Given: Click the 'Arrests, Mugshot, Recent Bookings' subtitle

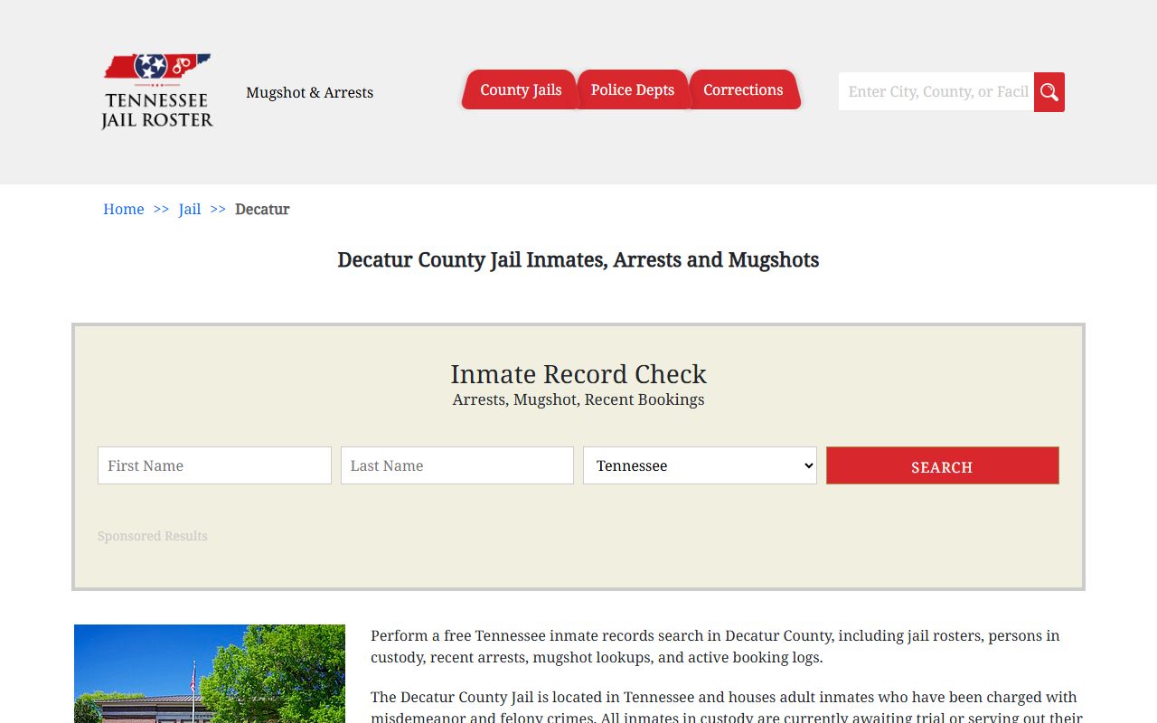Looking at the screenshot, I should [x=578, y=399].
